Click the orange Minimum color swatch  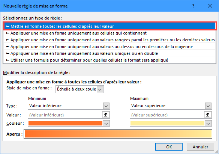[65, 123]
